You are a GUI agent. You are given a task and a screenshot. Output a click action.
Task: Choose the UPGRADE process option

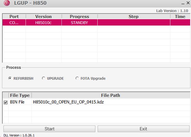tap(43, 78)
